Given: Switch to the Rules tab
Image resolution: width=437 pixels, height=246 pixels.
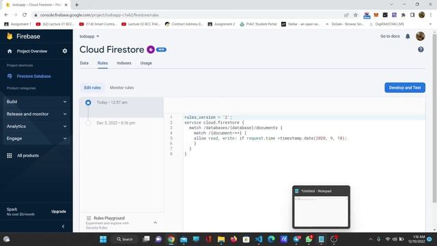Looking at the screenshot, I should pos(102,63).
